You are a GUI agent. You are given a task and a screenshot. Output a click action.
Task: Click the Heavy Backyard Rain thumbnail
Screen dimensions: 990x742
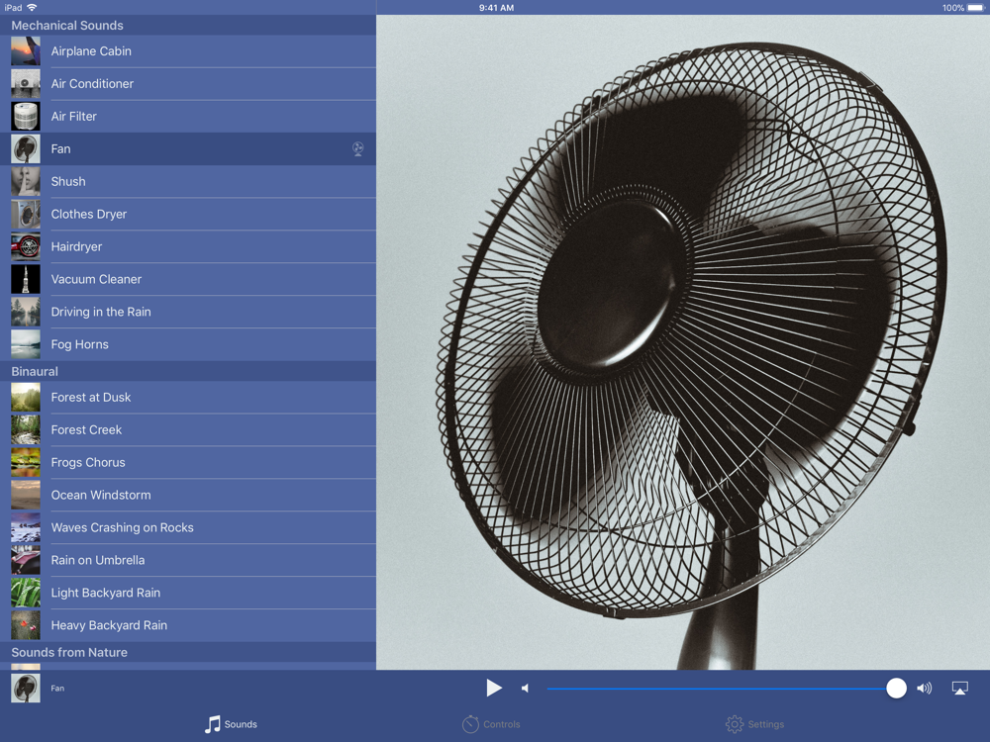point(26,625)
